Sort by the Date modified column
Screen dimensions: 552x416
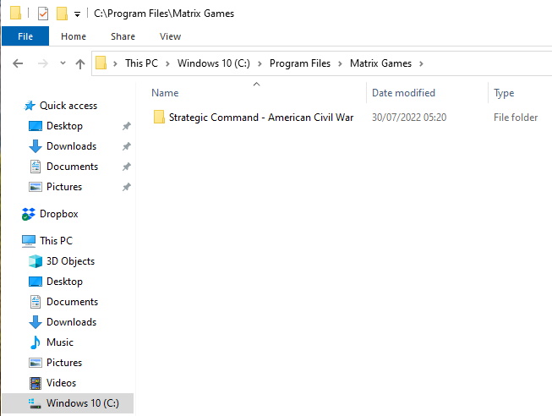pyautogui.click(x=403, y=93)
